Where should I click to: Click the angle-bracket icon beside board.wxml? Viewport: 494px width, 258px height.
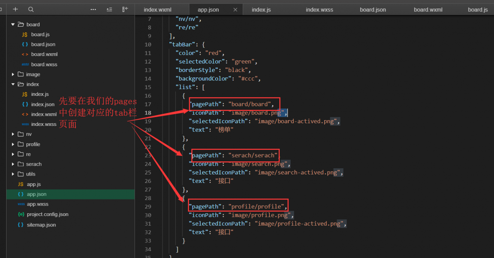pyautogui.click(x=25, y=54)
